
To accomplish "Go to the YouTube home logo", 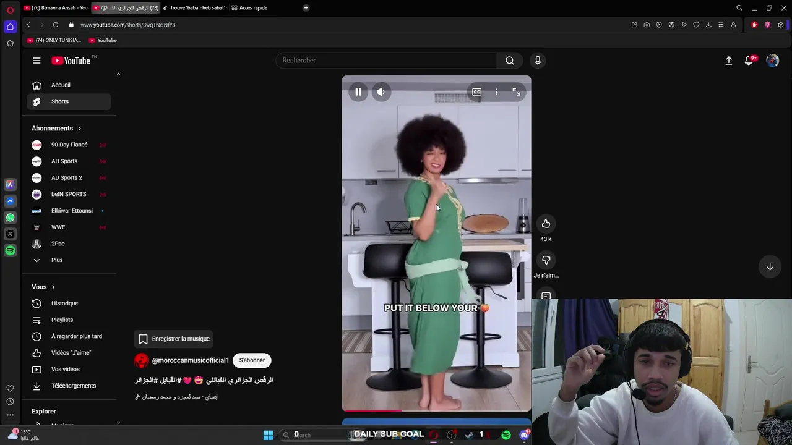I will [x=72, y=61].
